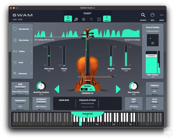The image size is (175, 139).
Task: Click the SWAM logo
Action: click(x=22, y=15)
